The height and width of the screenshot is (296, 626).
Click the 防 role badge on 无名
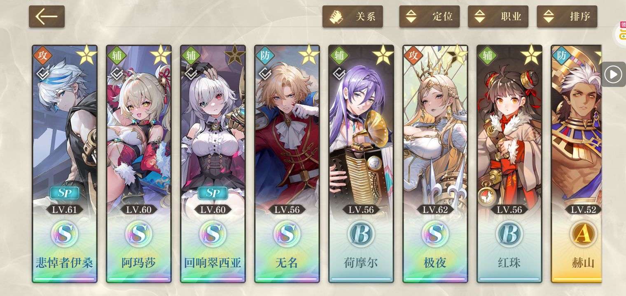point(265,55)
